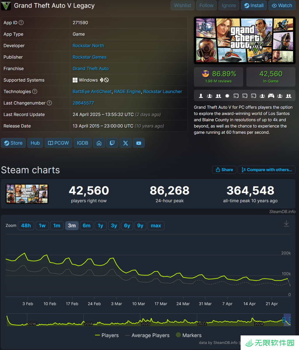Click the 86,268 24-hour peak value
The width and height of the screenshot is (299, 350).
pyautogui.click(x=170, y=190)
